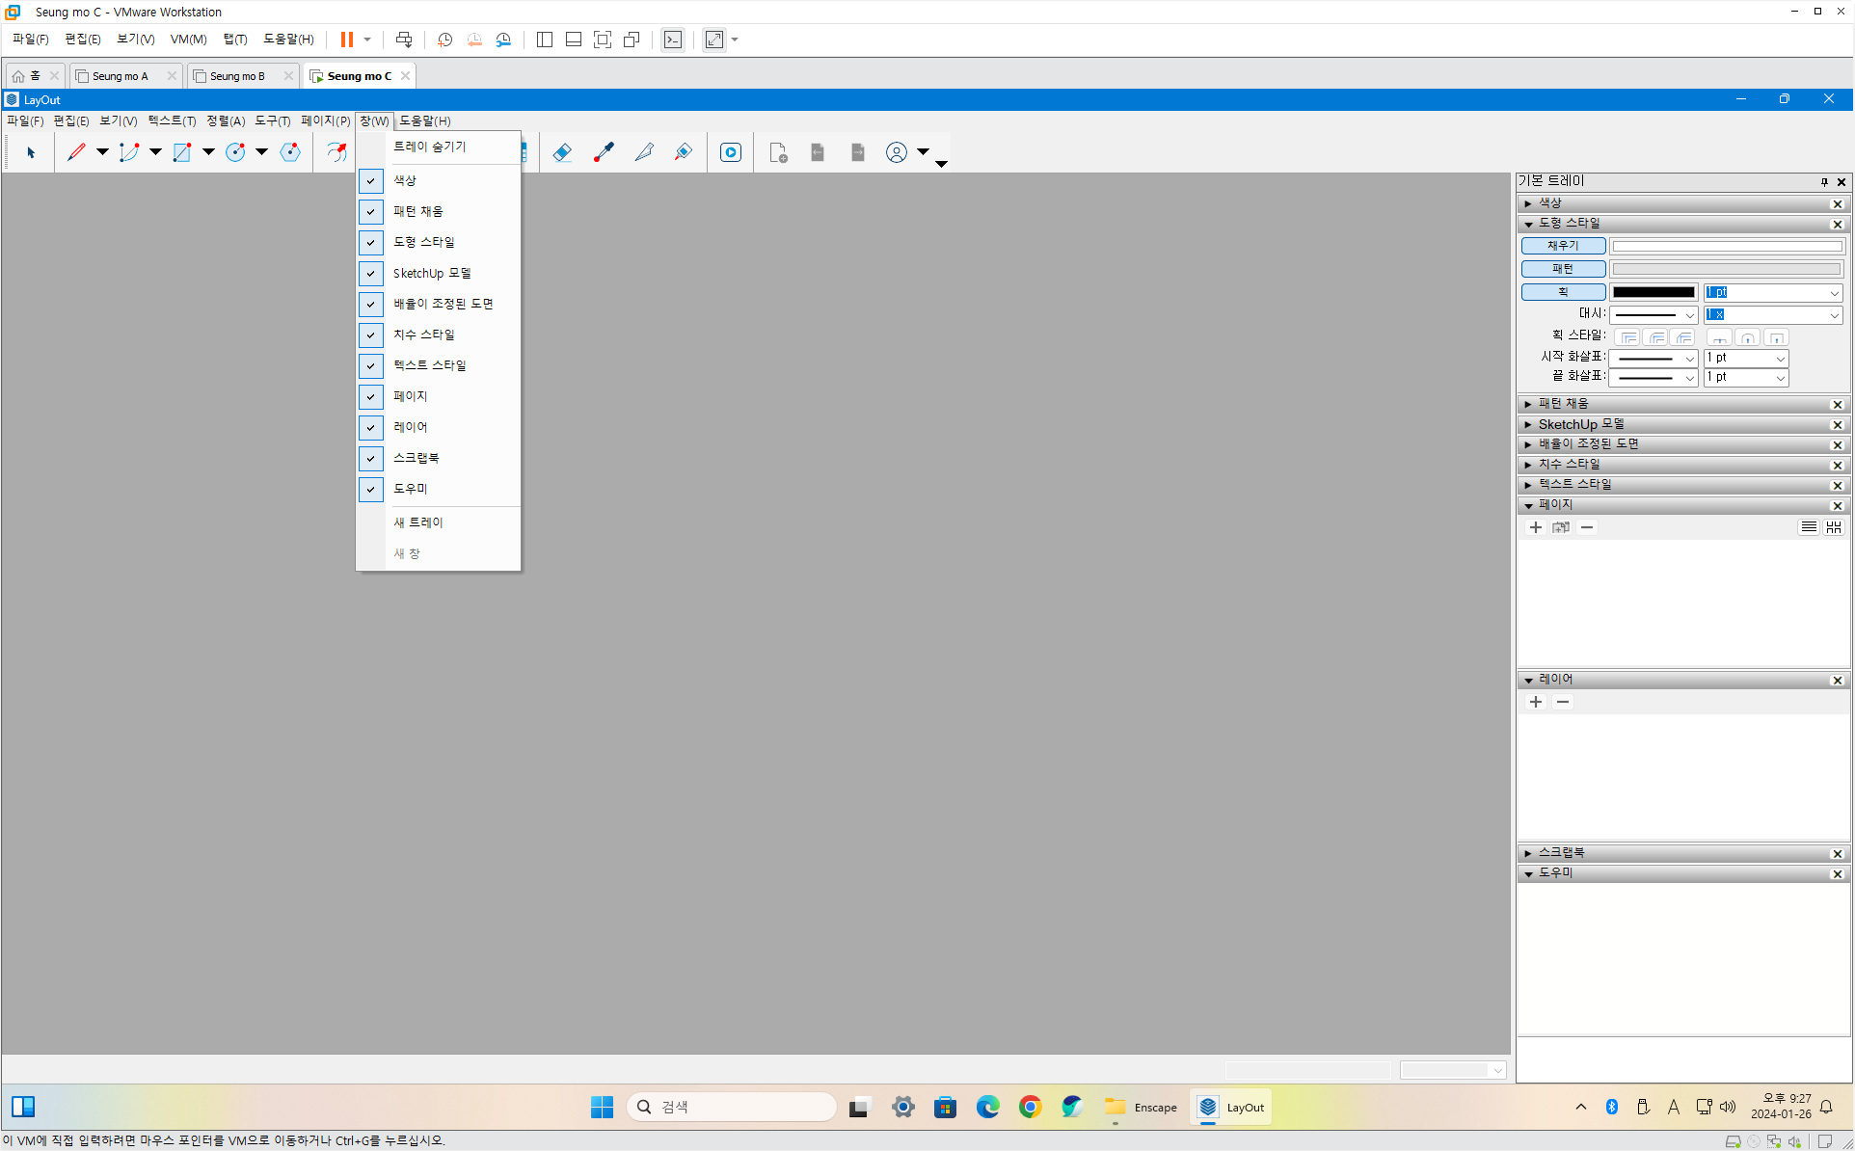Select the Eraser tool

[562, 152]
